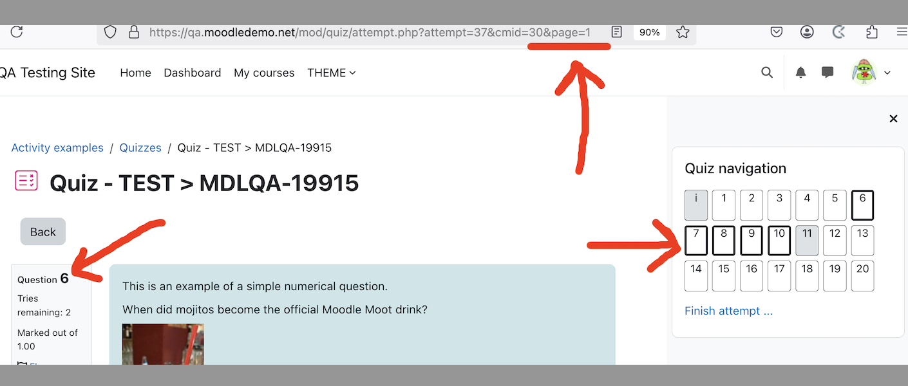
Task: Click the mojito image thumbnail in the question
Action: (163, 344)
